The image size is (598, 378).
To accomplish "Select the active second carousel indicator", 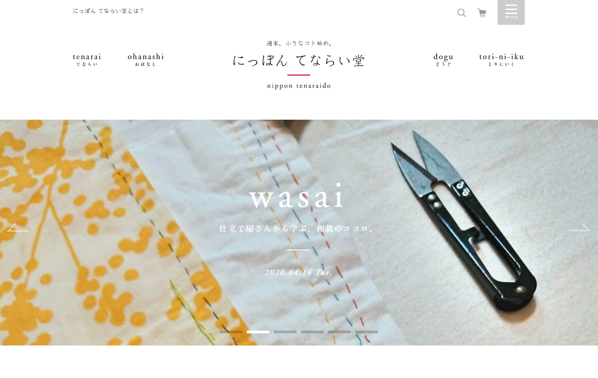I will point(258,332).
